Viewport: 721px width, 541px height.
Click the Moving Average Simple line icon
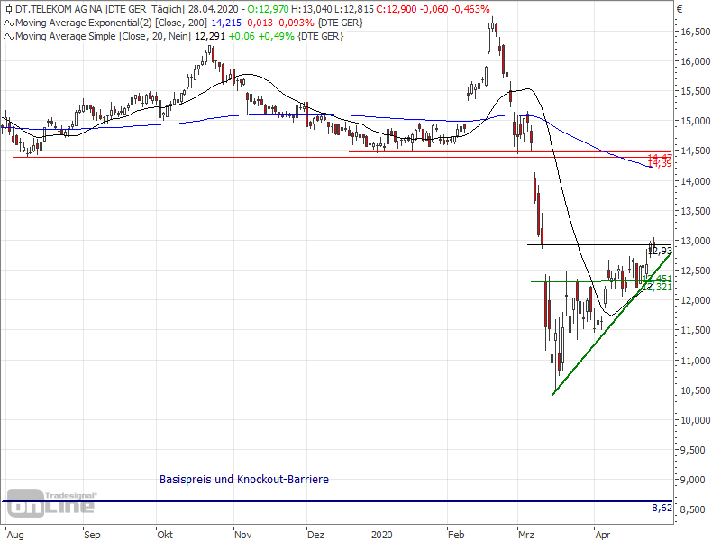click(9, 36)
